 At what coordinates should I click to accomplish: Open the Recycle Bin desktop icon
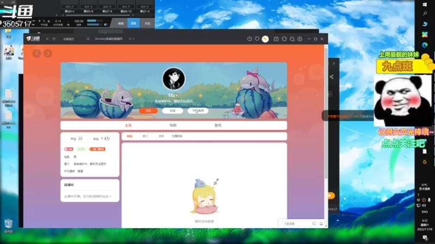coord(8,226)
